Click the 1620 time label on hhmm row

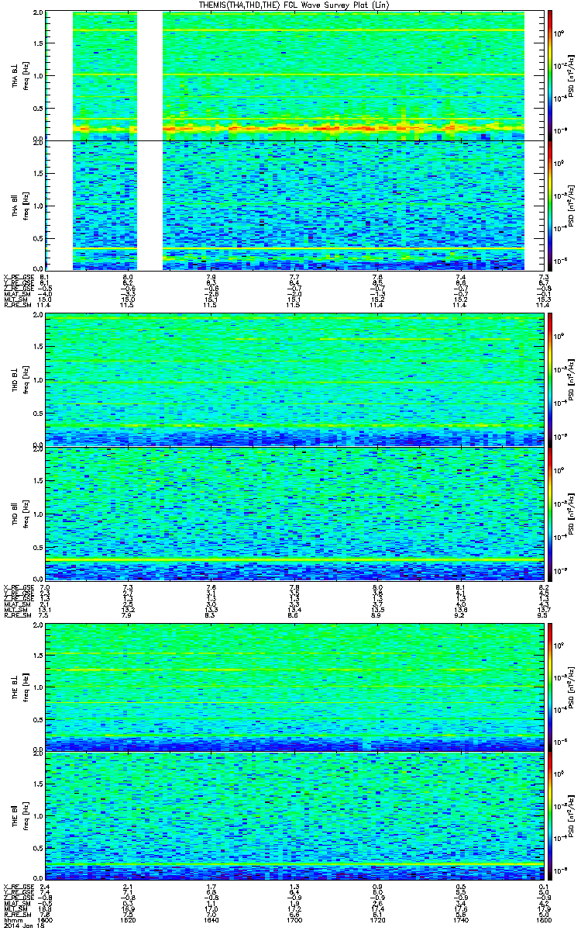[129, 920]
